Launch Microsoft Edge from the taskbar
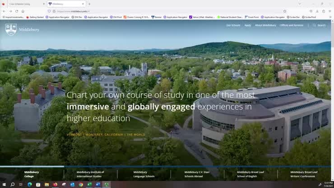The width and height of the screenshot is (334, 188). pyautogui.click(x=30, y=184)
